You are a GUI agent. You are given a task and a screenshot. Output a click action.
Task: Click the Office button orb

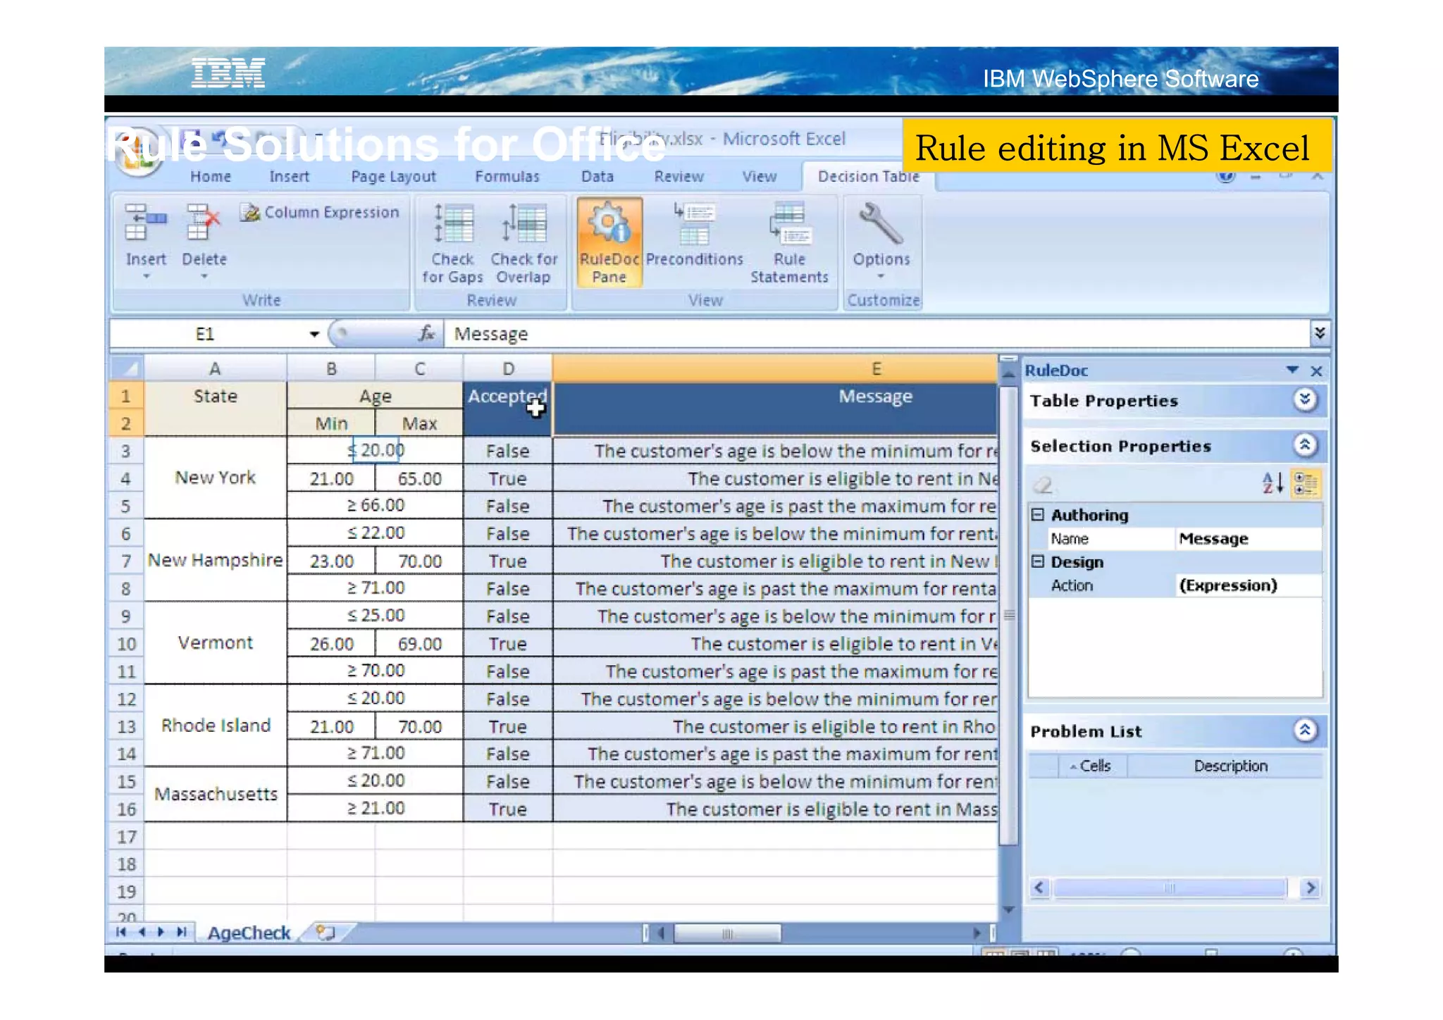coord(137,151)
